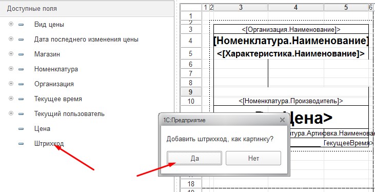Click the field icon beside Штрихкод
375x192 pixels.
[x=21, y=144]
